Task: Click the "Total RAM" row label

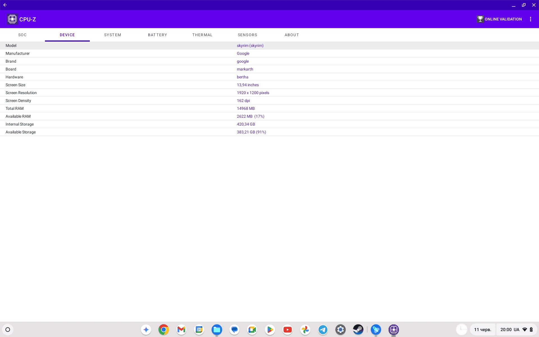Action: point(15,108)
